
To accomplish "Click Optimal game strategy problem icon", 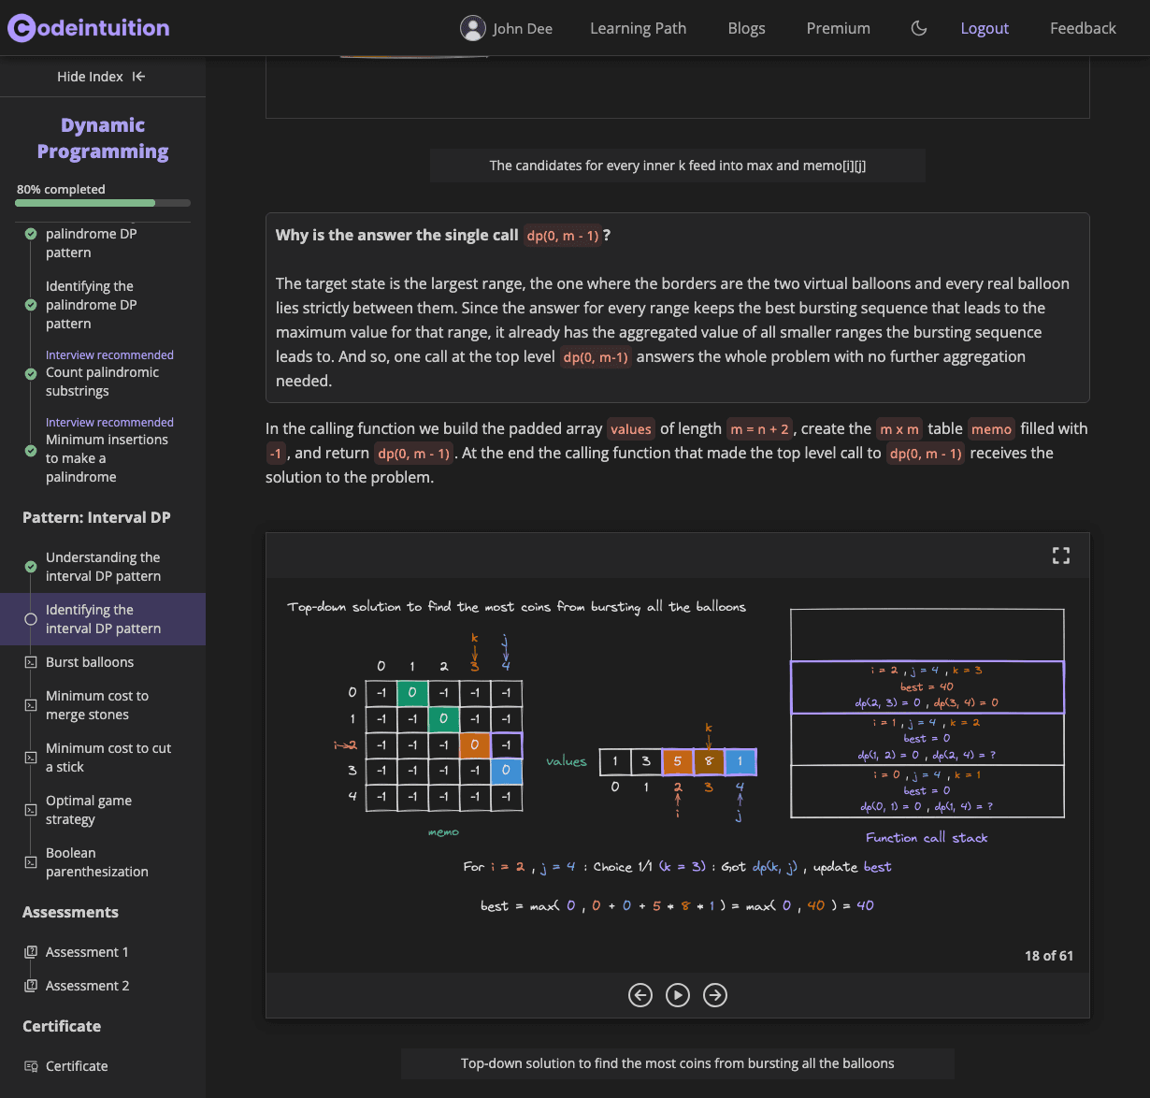I will [x=31, y=810].
